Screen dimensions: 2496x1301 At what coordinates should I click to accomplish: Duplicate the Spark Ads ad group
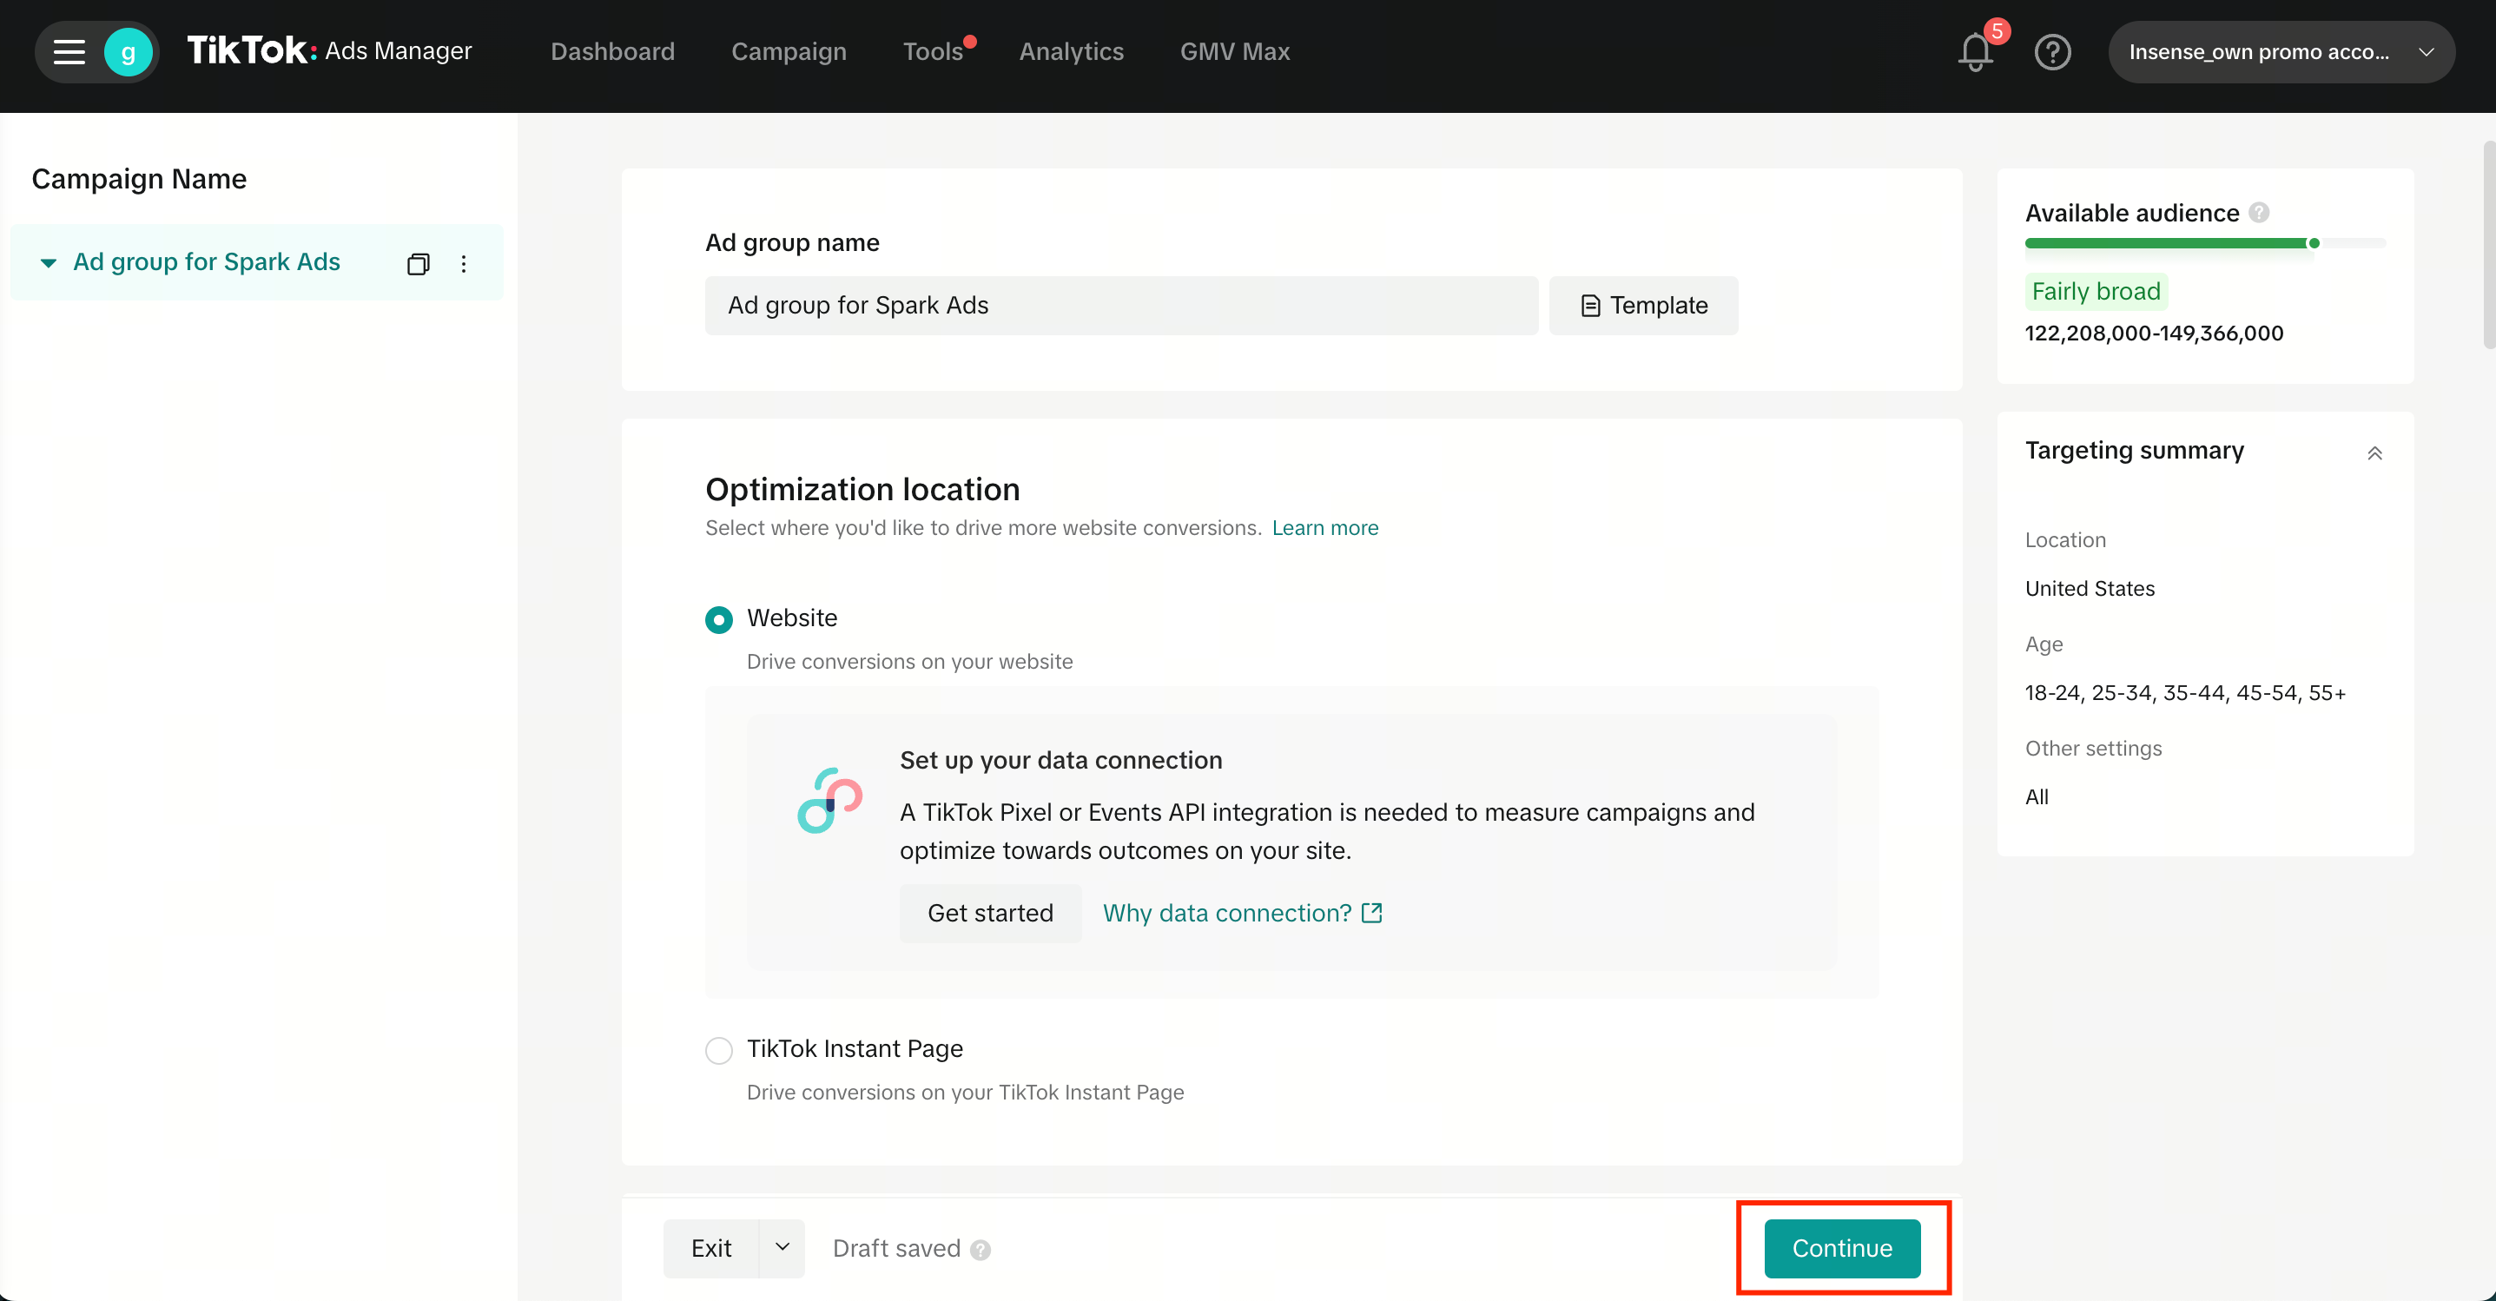[418, 263]
